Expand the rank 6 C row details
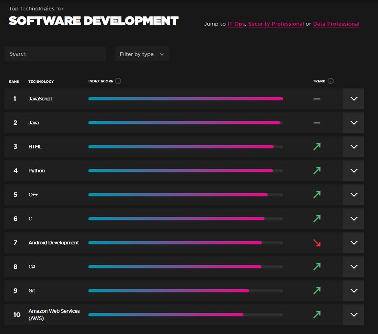This screenshot has height=334, width=378. (x=354, y=219)
